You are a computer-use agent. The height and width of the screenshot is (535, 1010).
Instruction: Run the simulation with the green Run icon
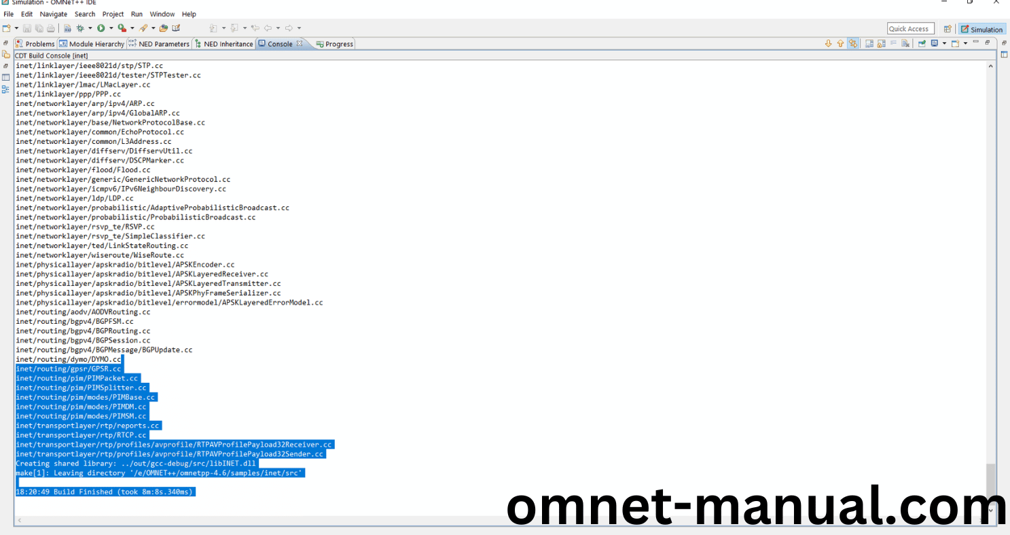[x=101, y=28]
